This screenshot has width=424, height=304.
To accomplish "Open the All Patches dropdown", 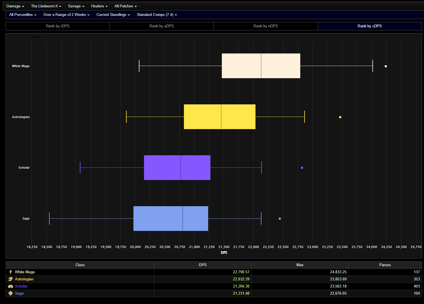I will pos(126,6).
